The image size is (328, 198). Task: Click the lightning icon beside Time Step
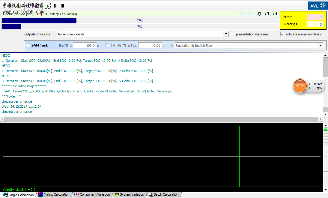click(172, 45)
